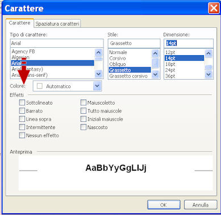Select 12pt size
221x215 pixels.
pyautogui.click(x=185, y=52)
